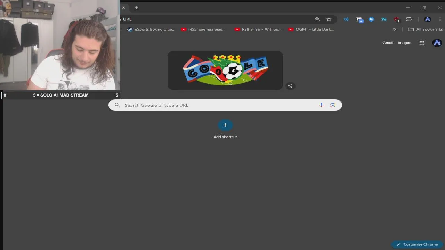The image size is (445, 250).
Task: Open the eSports Boxing Club bookmark
Action: pos(151,30)
